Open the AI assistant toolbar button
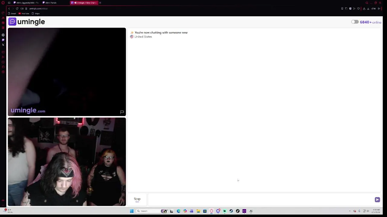 373,8
